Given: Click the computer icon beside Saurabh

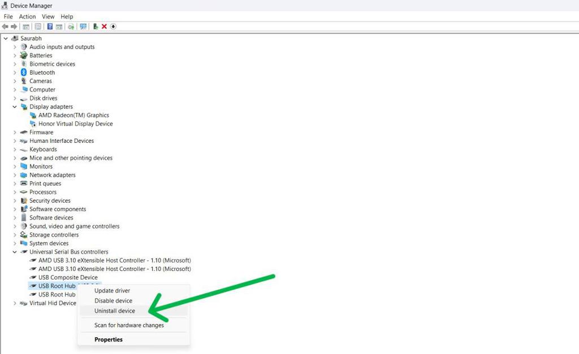Looking at the screenshot, I should 15,38.
